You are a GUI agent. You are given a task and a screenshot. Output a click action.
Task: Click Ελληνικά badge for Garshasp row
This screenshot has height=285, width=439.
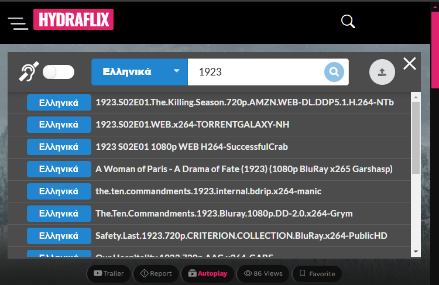pos(59,169)
